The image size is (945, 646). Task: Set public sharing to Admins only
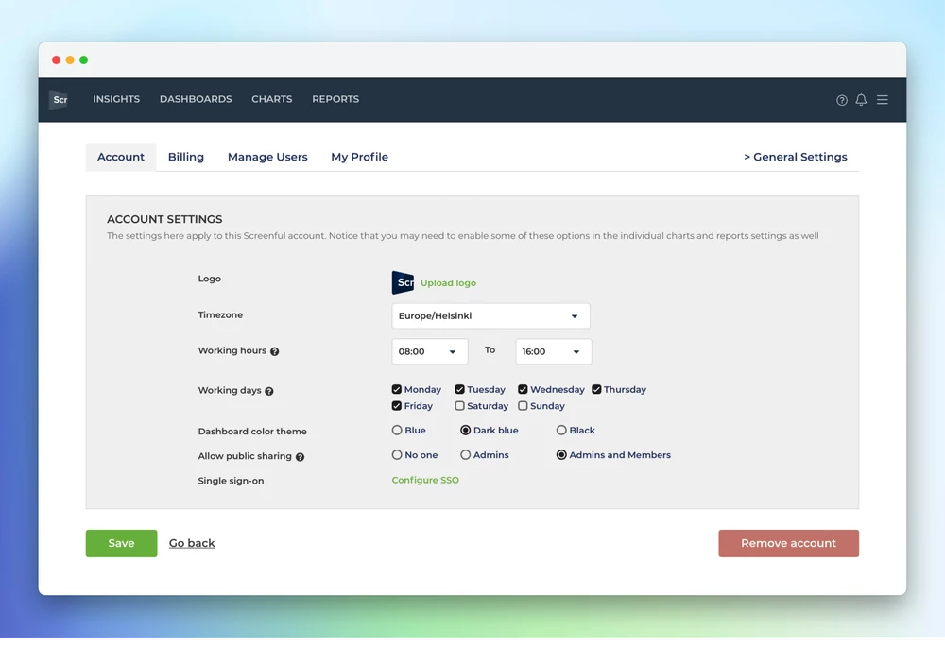click(x=465, y=455)
